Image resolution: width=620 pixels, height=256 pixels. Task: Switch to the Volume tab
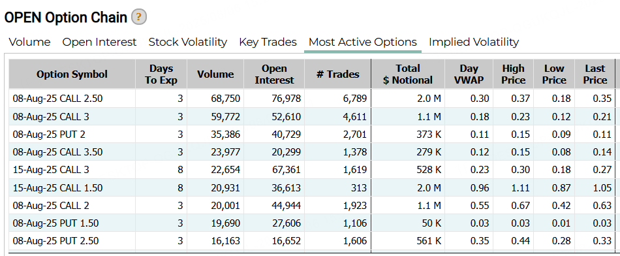coord(29,42)
